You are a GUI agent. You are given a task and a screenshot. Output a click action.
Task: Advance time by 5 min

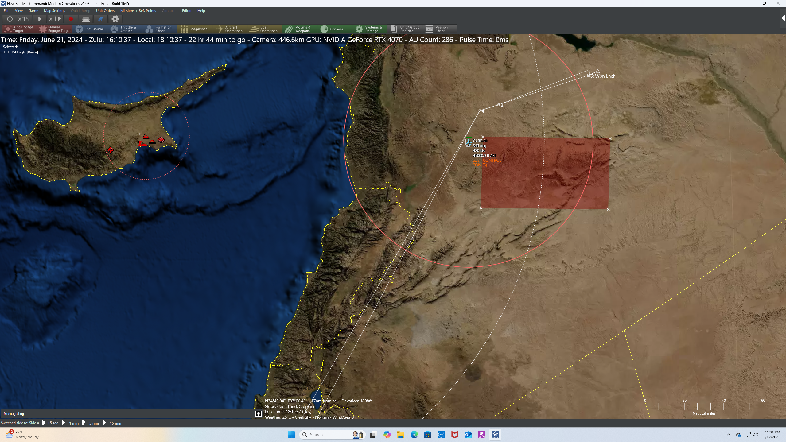(91, 423)
